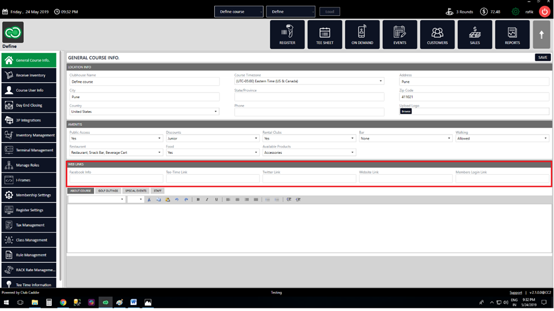
Task: Expand Public Access dropdown
Action: [116, 138]
